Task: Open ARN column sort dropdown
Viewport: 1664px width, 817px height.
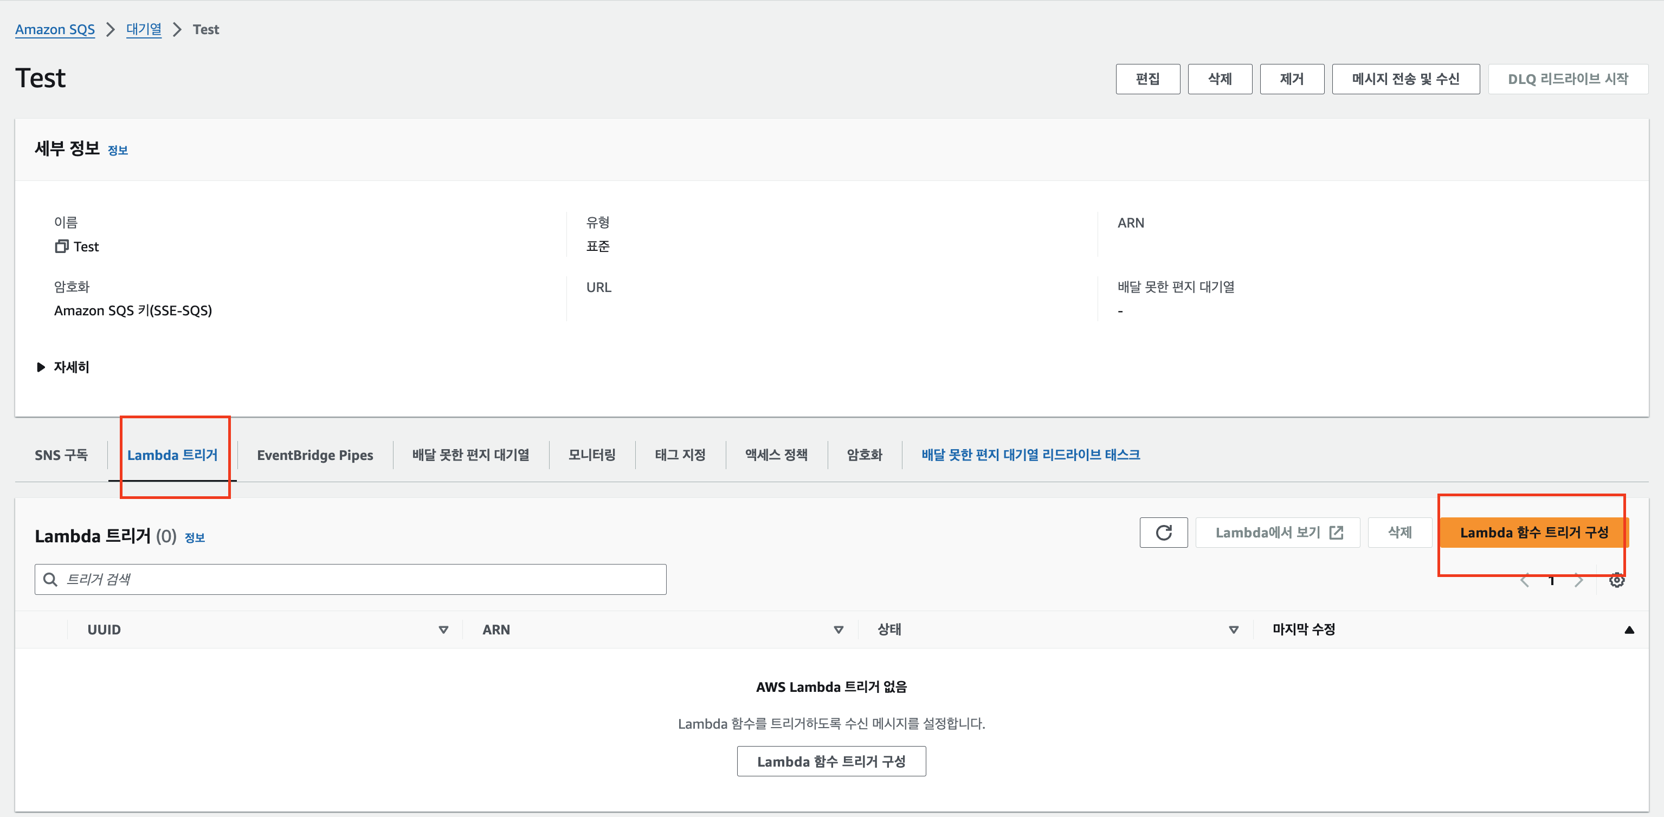Action: [839, 630]
